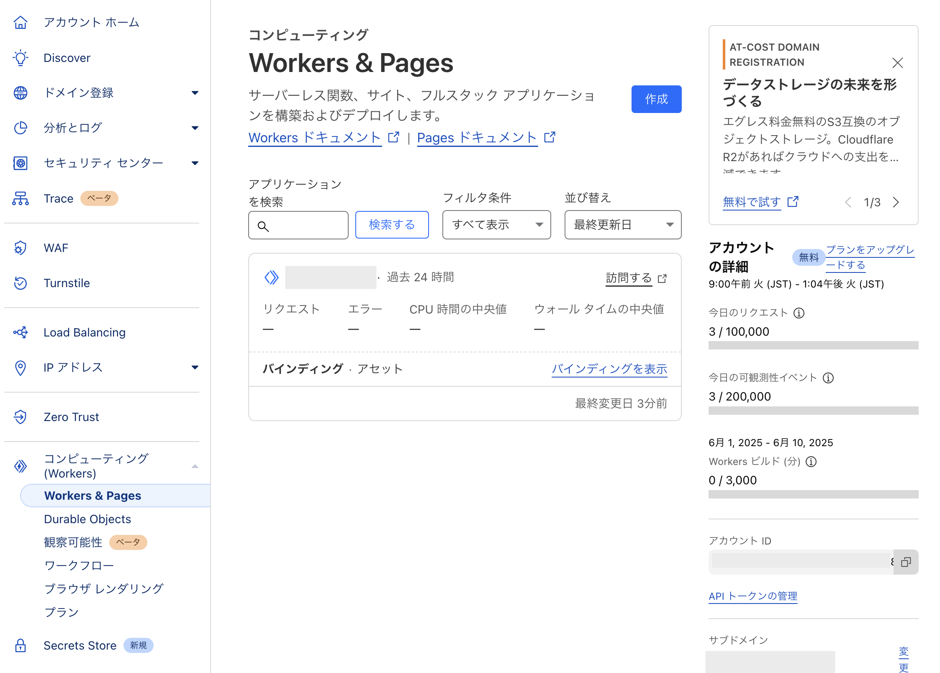Expand the 分析とログ submenu arrow
Screen dimensions: 940x673
coord(195,128)
